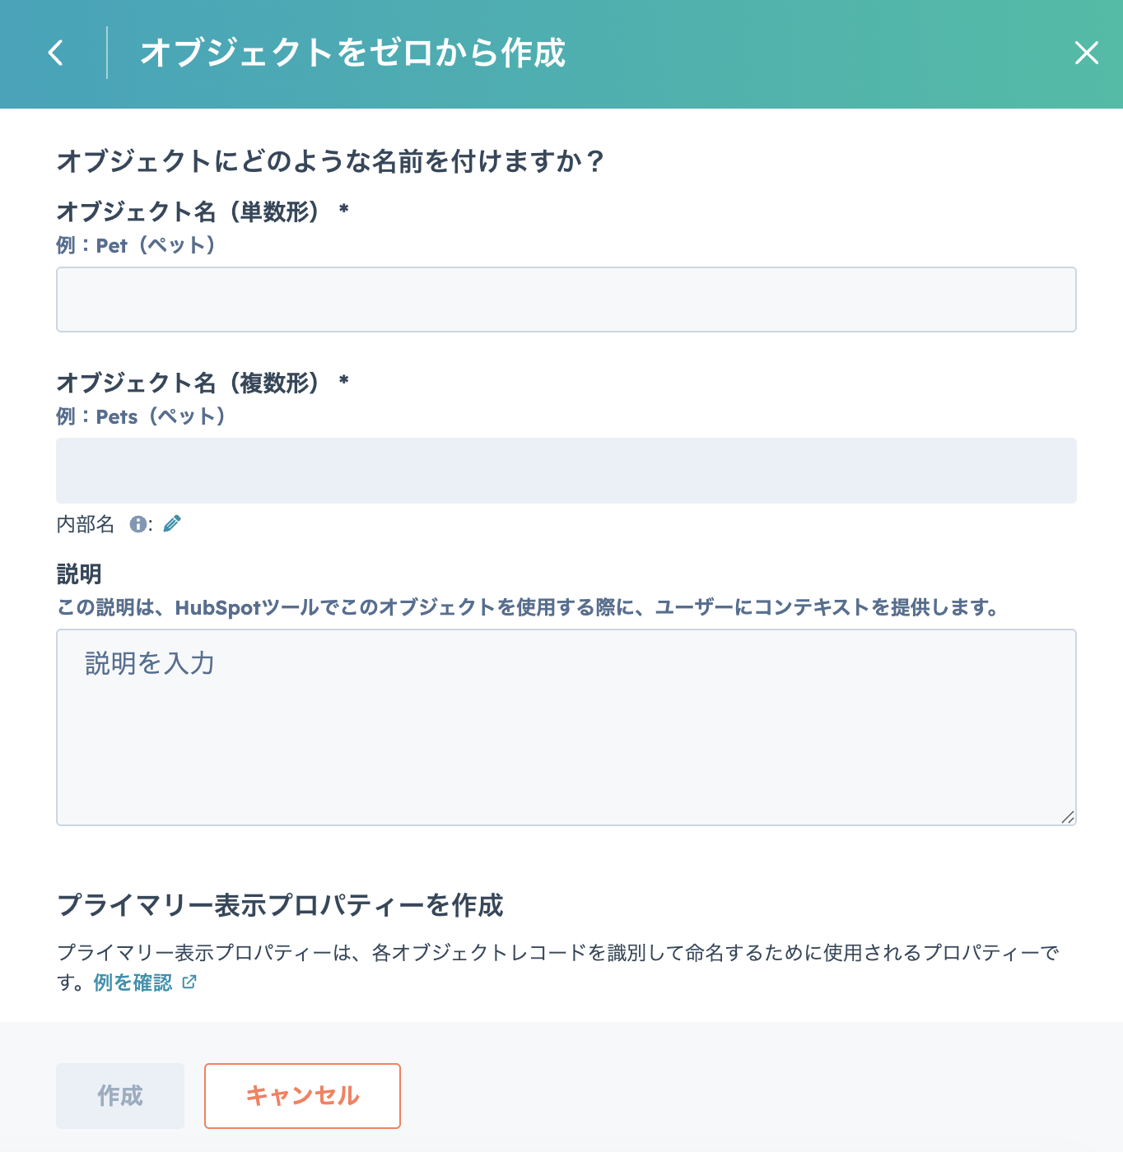Click the external link icon after 例を確認

click(189, 982)
